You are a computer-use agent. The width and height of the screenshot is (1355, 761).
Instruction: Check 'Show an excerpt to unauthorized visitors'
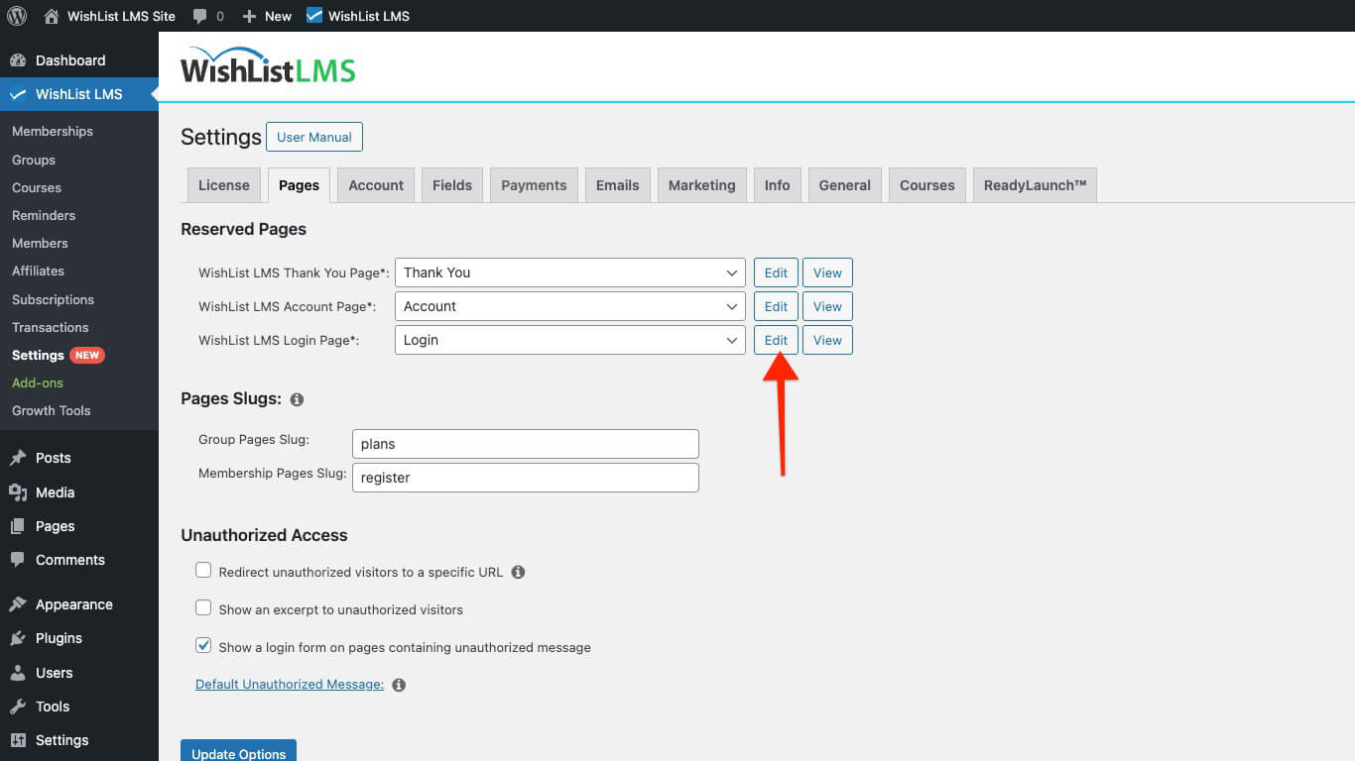tap(203, 607)
